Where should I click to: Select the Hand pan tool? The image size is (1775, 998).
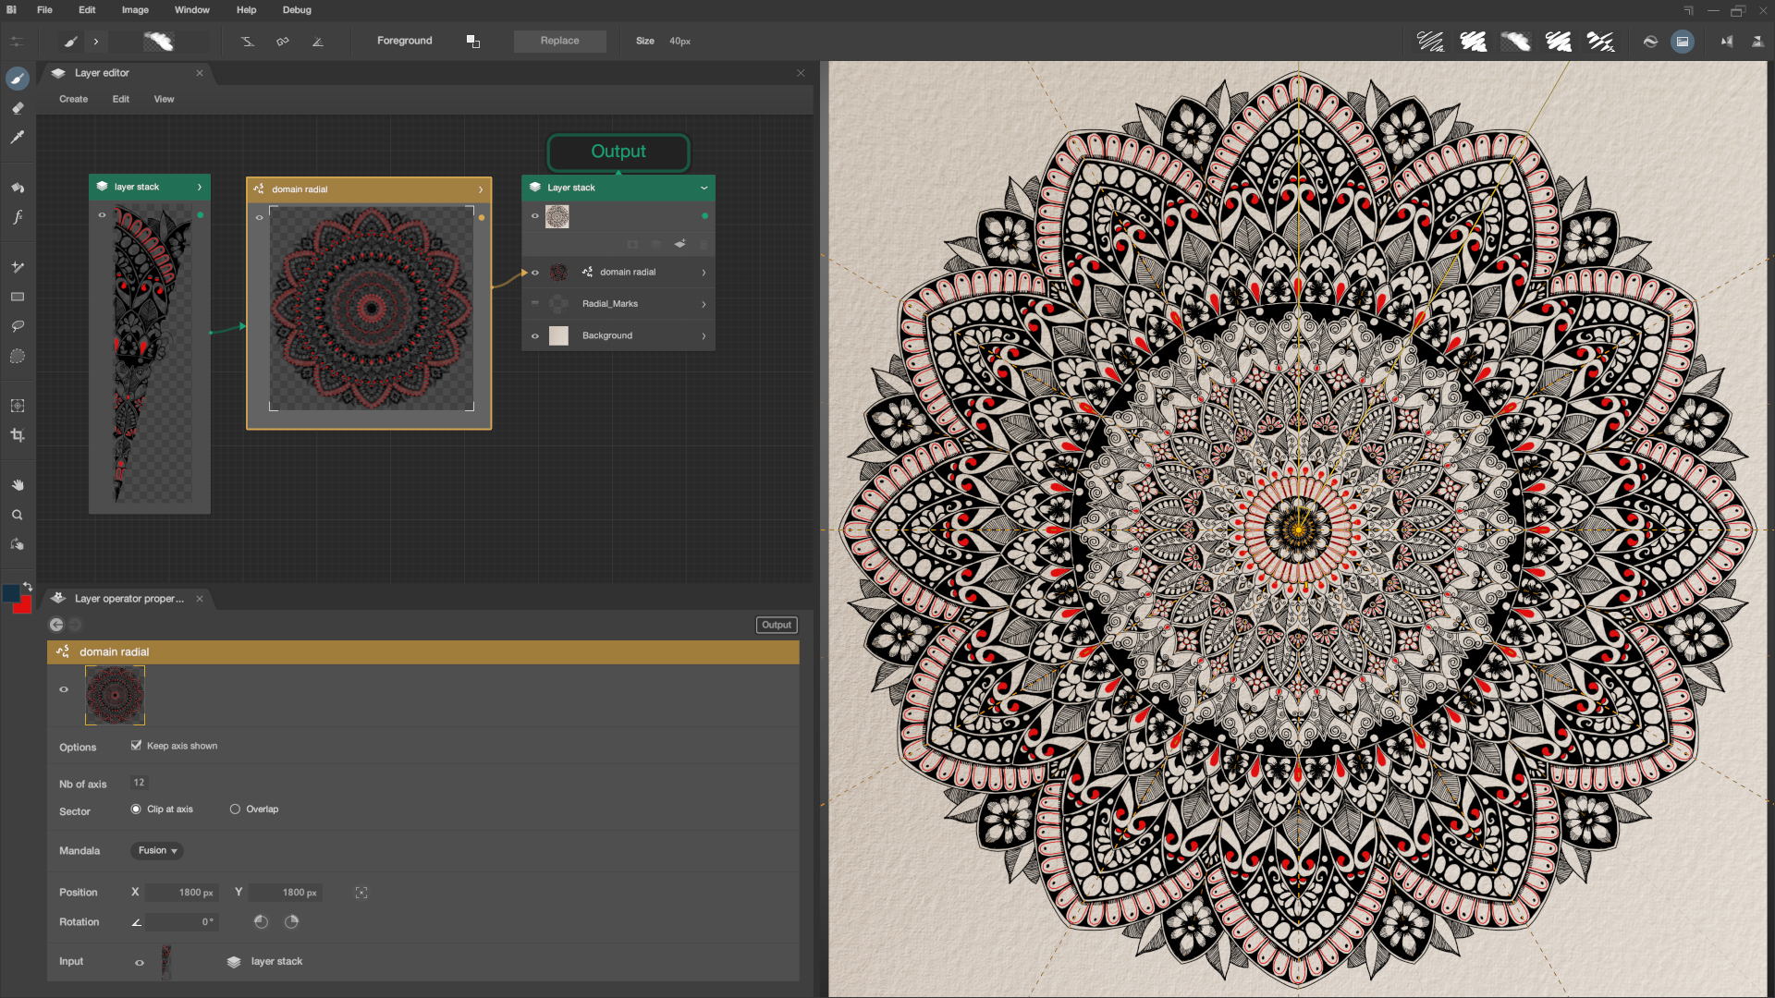click(18, 485)
